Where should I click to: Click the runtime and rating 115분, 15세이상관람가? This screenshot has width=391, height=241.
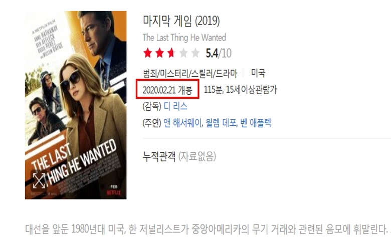[x=241, y=90]
